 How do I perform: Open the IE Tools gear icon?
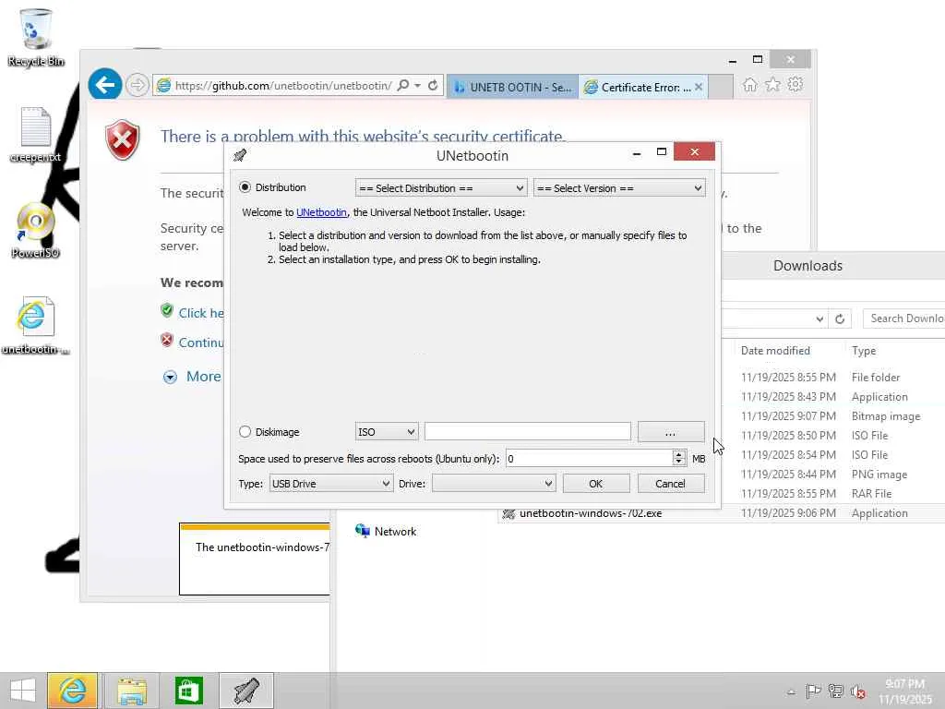(795, 84)
